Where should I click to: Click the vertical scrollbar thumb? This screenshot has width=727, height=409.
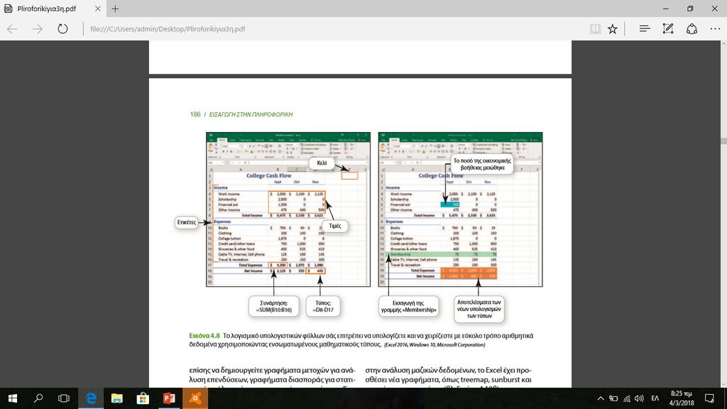coord(723,141)
